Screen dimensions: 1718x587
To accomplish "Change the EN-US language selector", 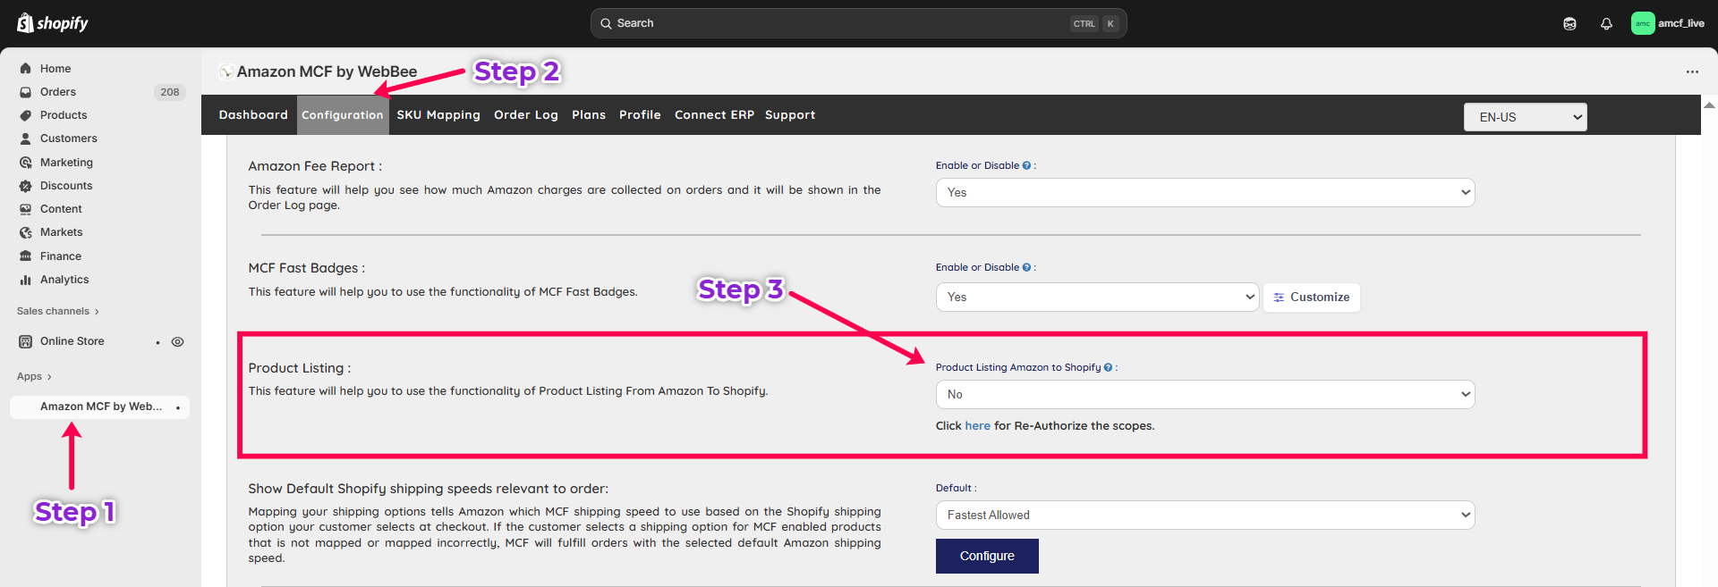I will point(1525,117).
